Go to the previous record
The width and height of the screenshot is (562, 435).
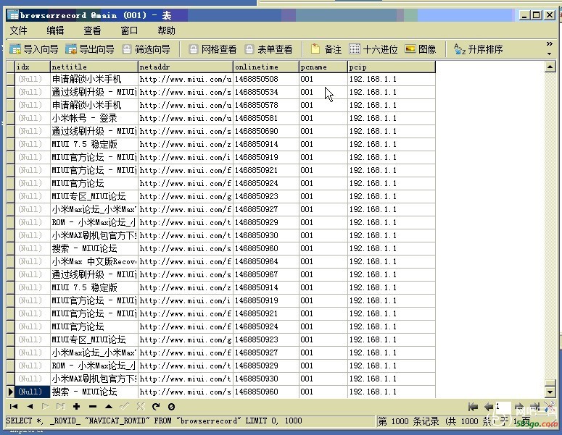tap(30, 406)
